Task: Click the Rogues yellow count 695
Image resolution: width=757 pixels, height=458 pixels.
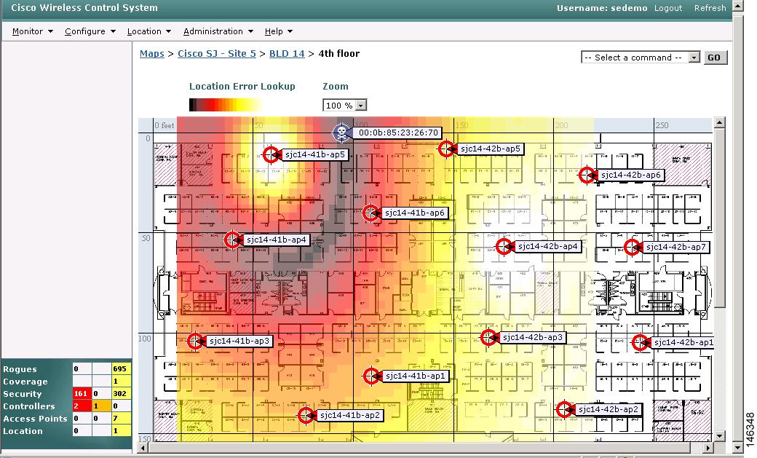Action: [x=121, y=369]
